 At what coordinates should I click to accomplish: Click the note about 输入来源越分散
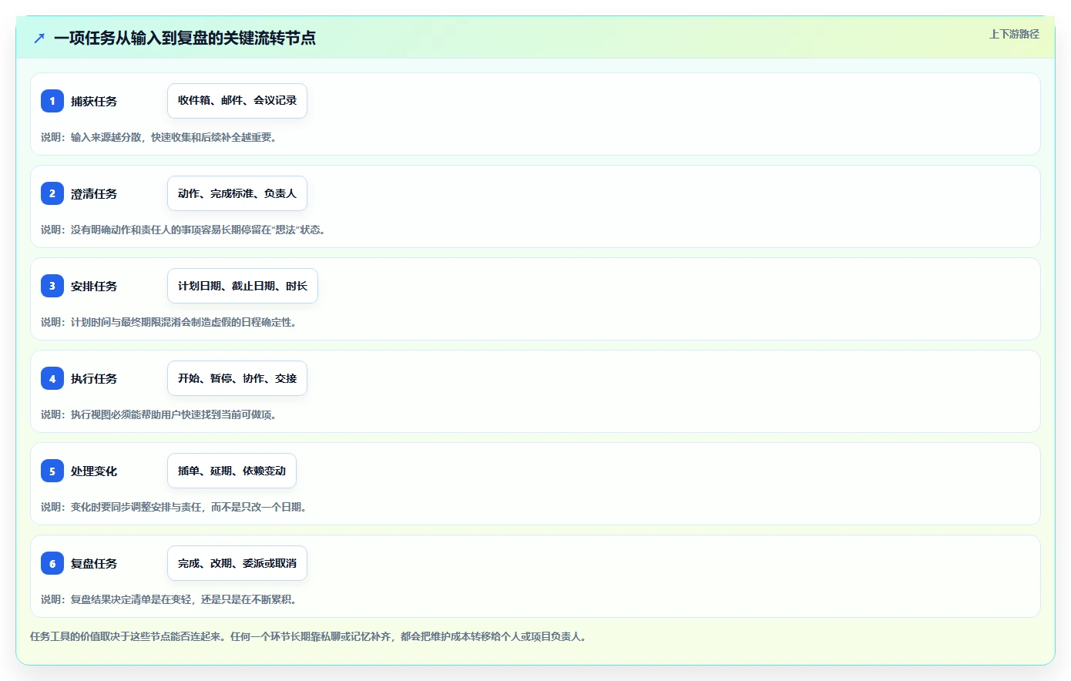point(159,137)
